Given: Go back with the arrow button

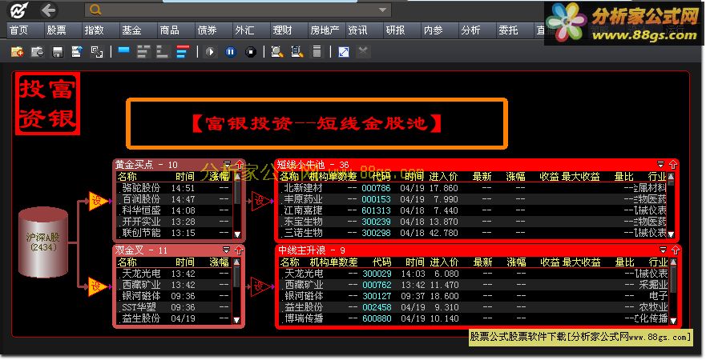Looking at the screenshot, I should (48, 10).
